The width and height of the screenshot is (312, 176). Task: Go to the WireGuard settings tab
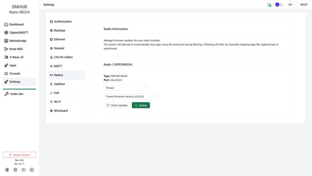pos(61,111)
